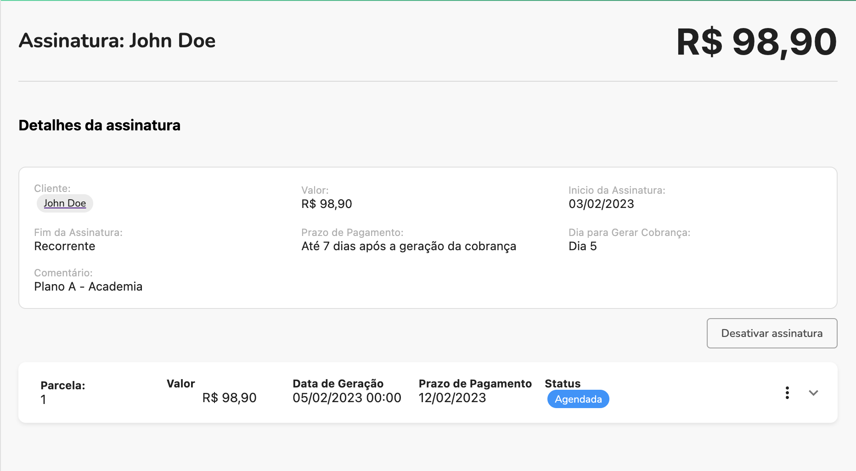This screenshot has width=856, height=471.
Task: Click the Desativar assinatura button
Action: pyautogui.click(x=772, y=333)
